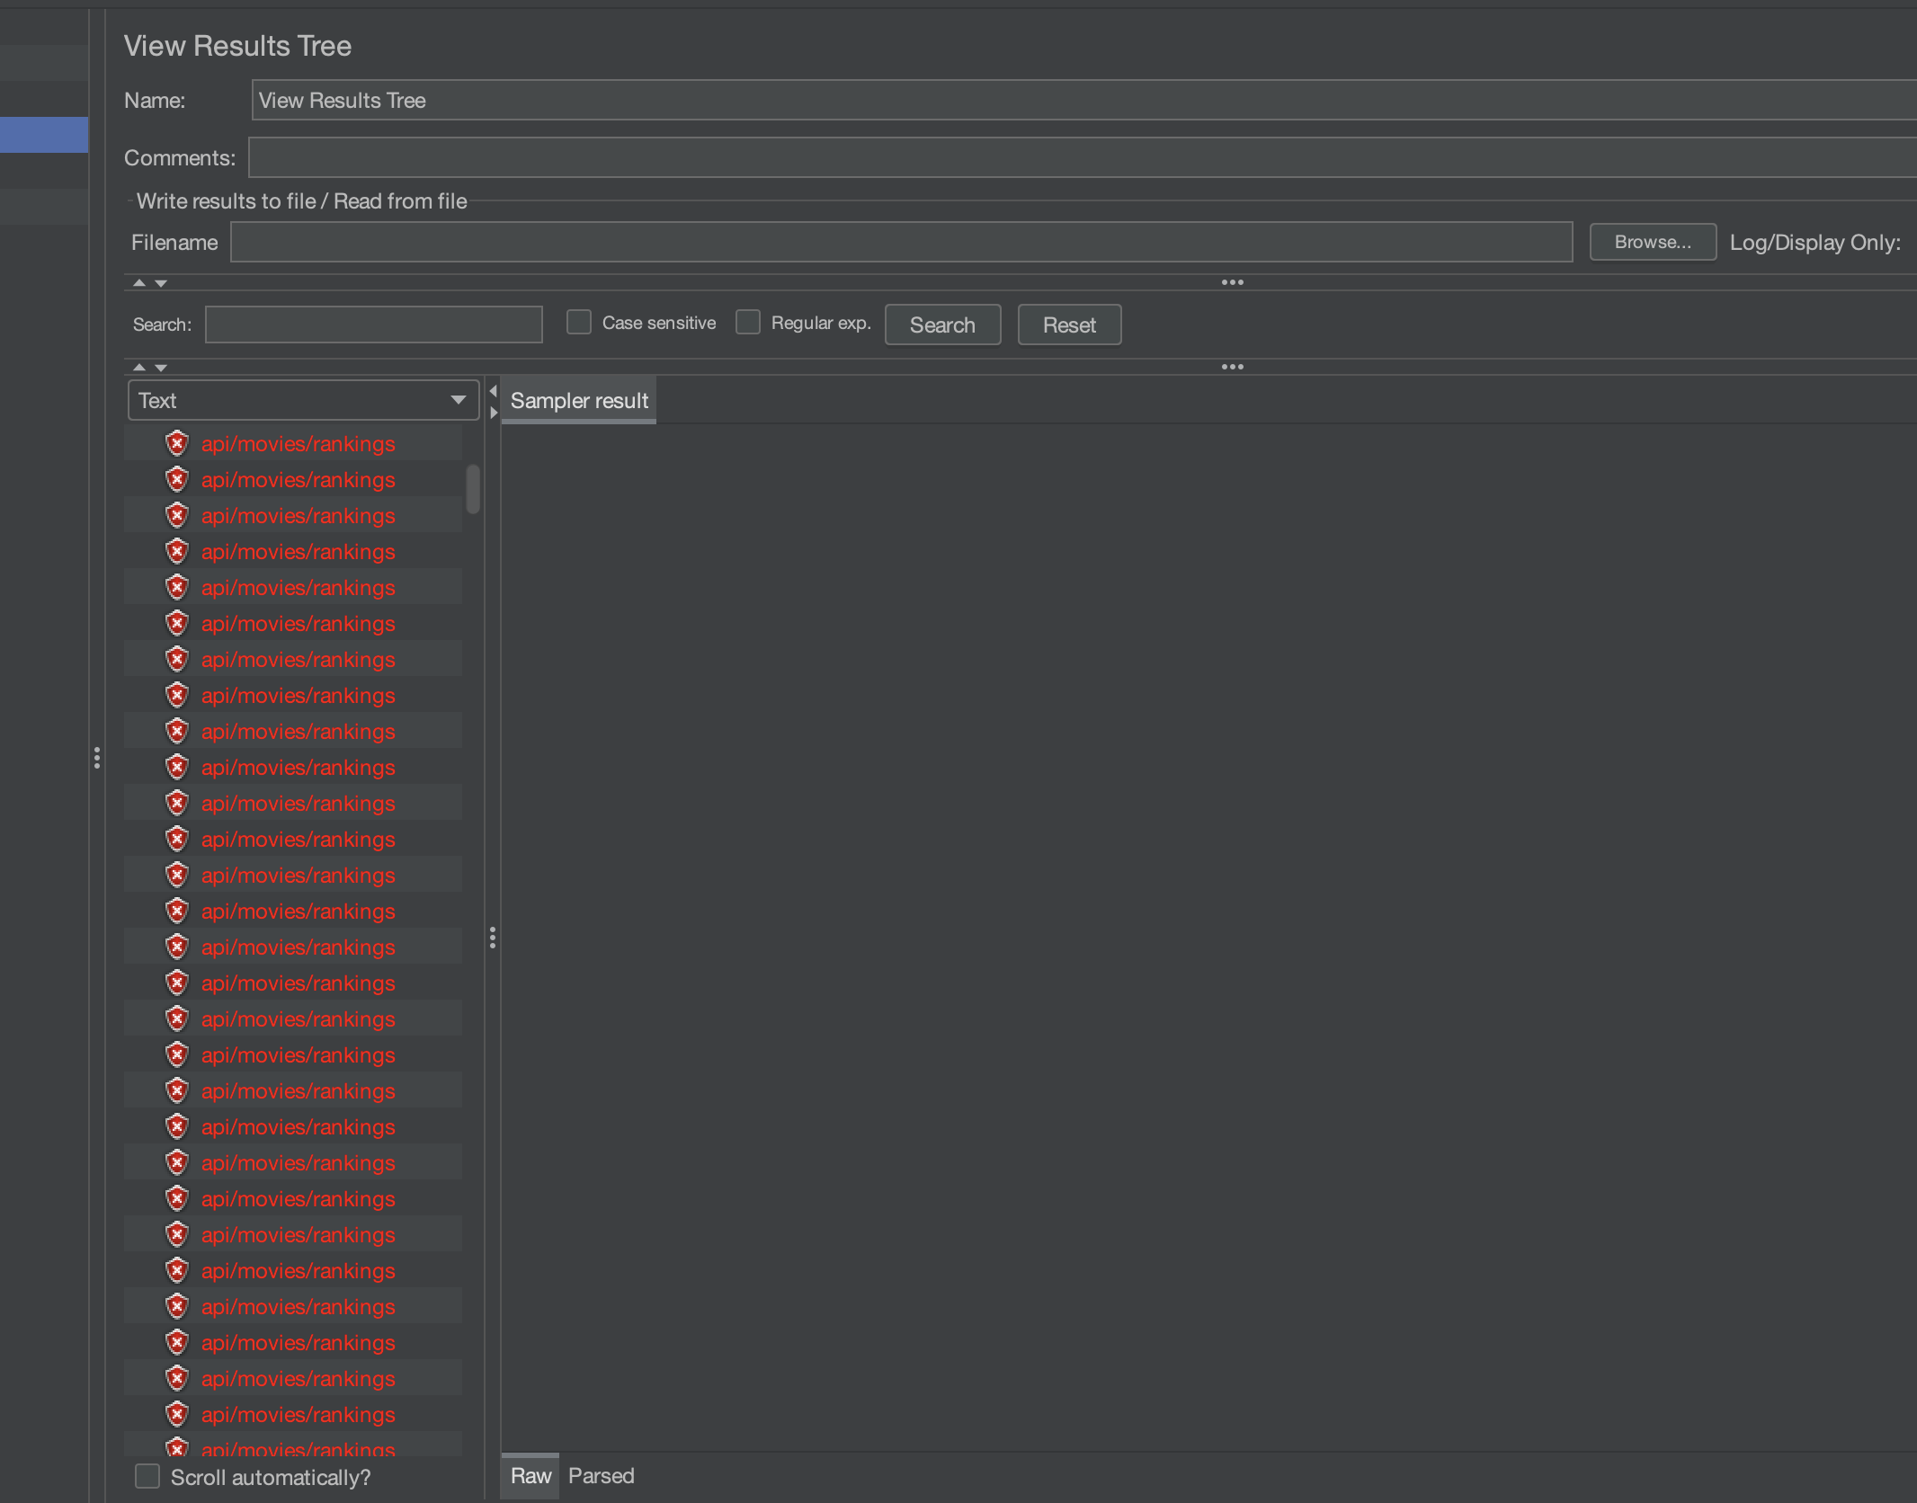Open the Text renderer dropdown
The height and width of the screenshot is (1503, 1917).
tap(303, 400)
